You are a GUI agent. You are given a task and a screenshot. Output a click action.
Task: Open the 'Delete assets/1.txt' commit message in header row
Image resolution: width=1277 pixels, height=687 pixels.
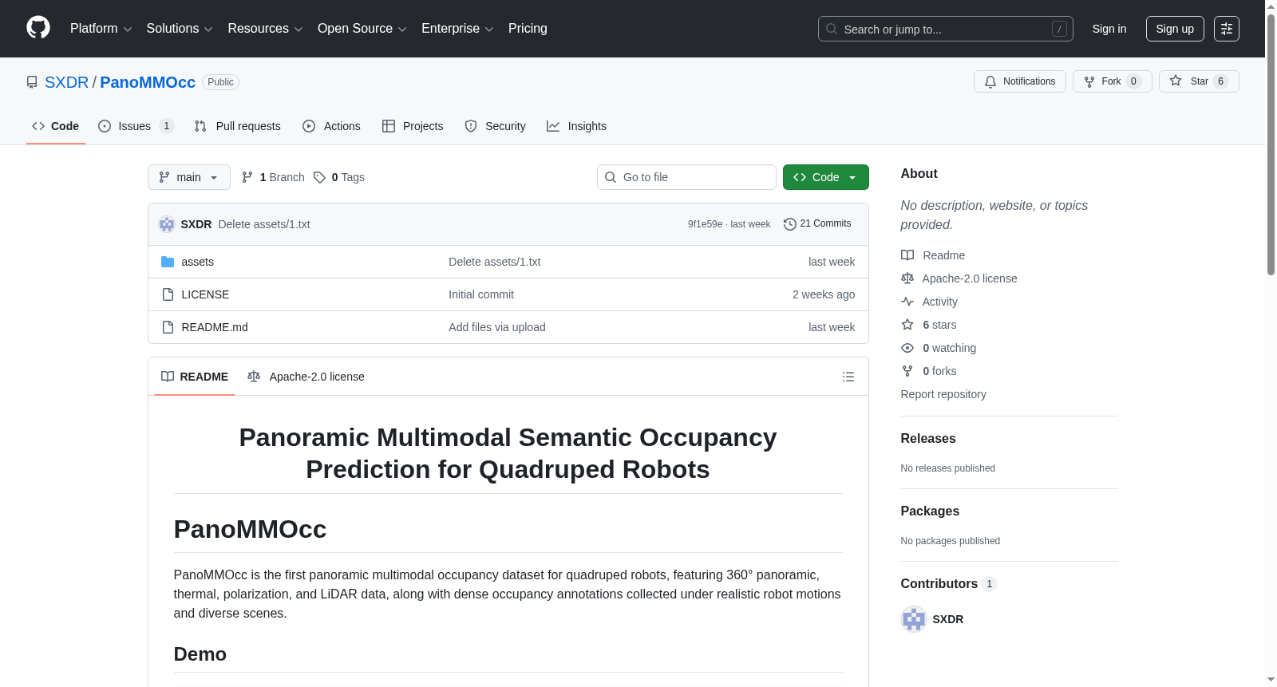pyautogui.click(x=264, y=224)
